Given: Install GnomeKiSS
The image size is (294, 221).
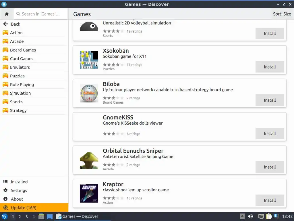Looking at the screenshot, I should [270, 134].
